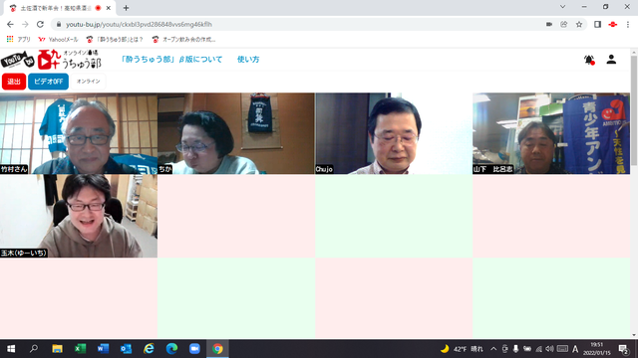This screenshot has height=358, width=638.
Task: Toggle Chrome side panel icon
Action: tap(597, 24)
